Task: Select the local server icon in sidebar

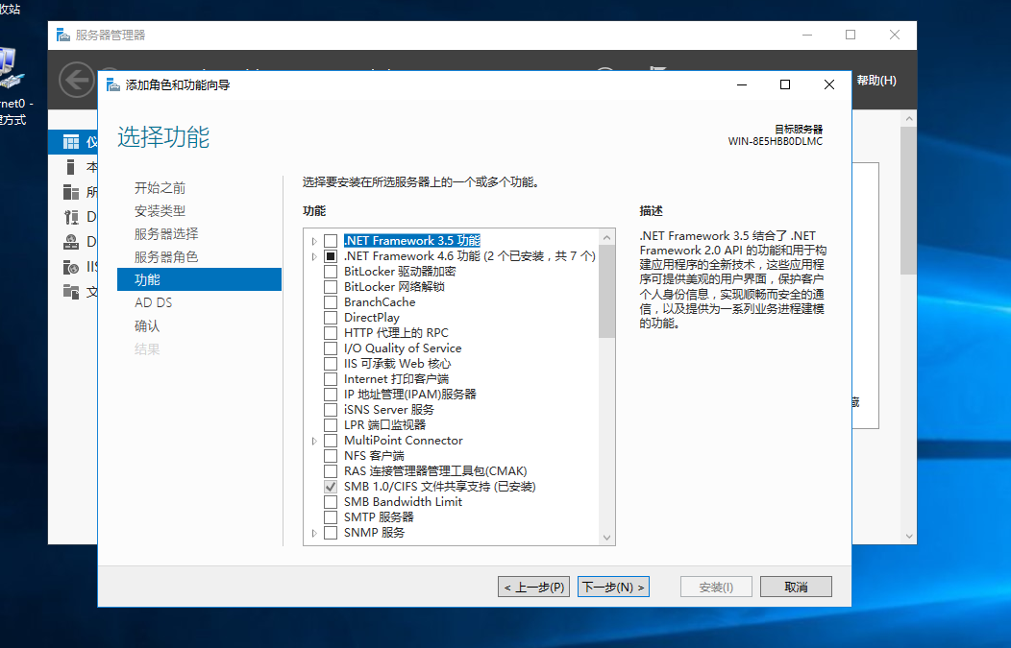Action: 71,167
